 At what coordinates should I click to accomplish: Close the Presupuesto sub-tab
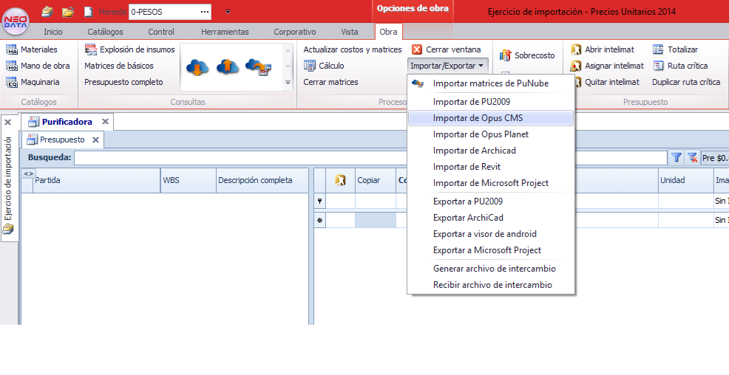pos(95,140)
